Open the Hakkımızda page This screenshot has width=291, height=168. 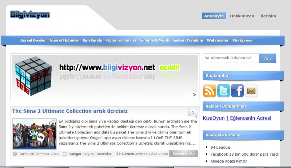click(x=242, y=16)
